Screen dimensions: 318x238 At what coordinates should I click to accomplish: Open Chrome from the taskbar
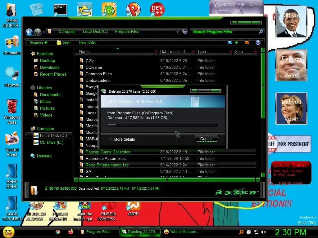(58, 232)
